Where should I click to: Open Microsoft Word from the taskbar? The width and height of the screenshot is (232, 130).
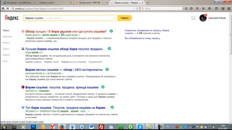tap(91, 127)
